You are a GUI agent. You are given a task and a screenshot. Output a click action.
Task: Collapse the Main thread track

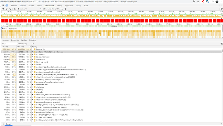click(2, 28)
